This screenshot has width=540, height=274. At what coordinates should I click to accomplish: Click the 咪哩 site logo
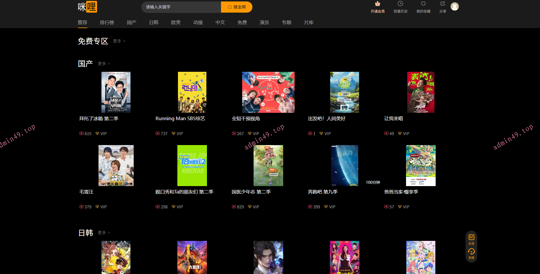point(87,7)
